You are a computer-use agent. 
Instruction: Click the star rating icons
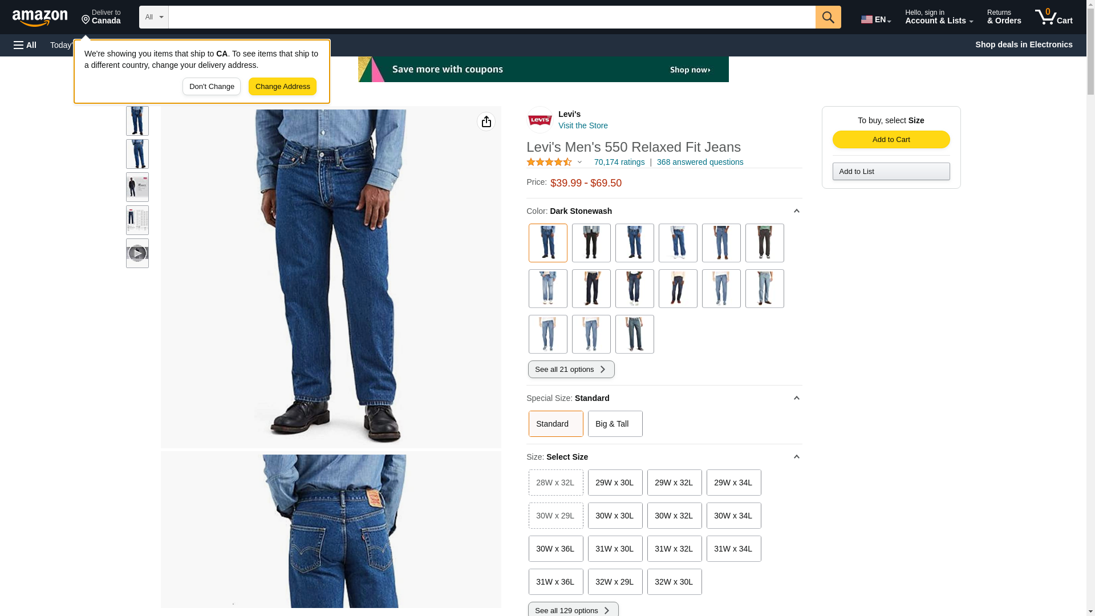549,162
